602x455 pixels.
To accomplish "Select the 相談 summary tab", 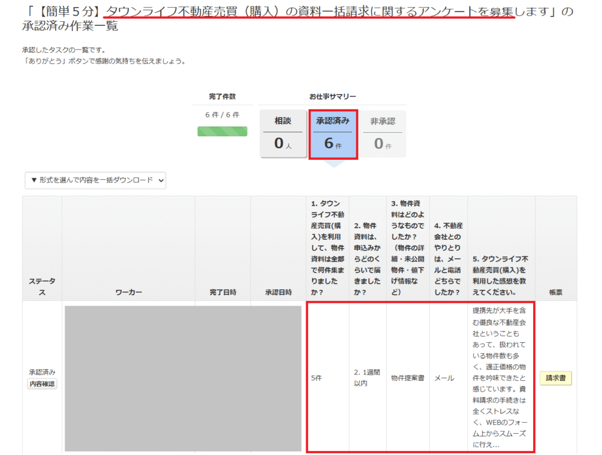I will coord(283,133).
